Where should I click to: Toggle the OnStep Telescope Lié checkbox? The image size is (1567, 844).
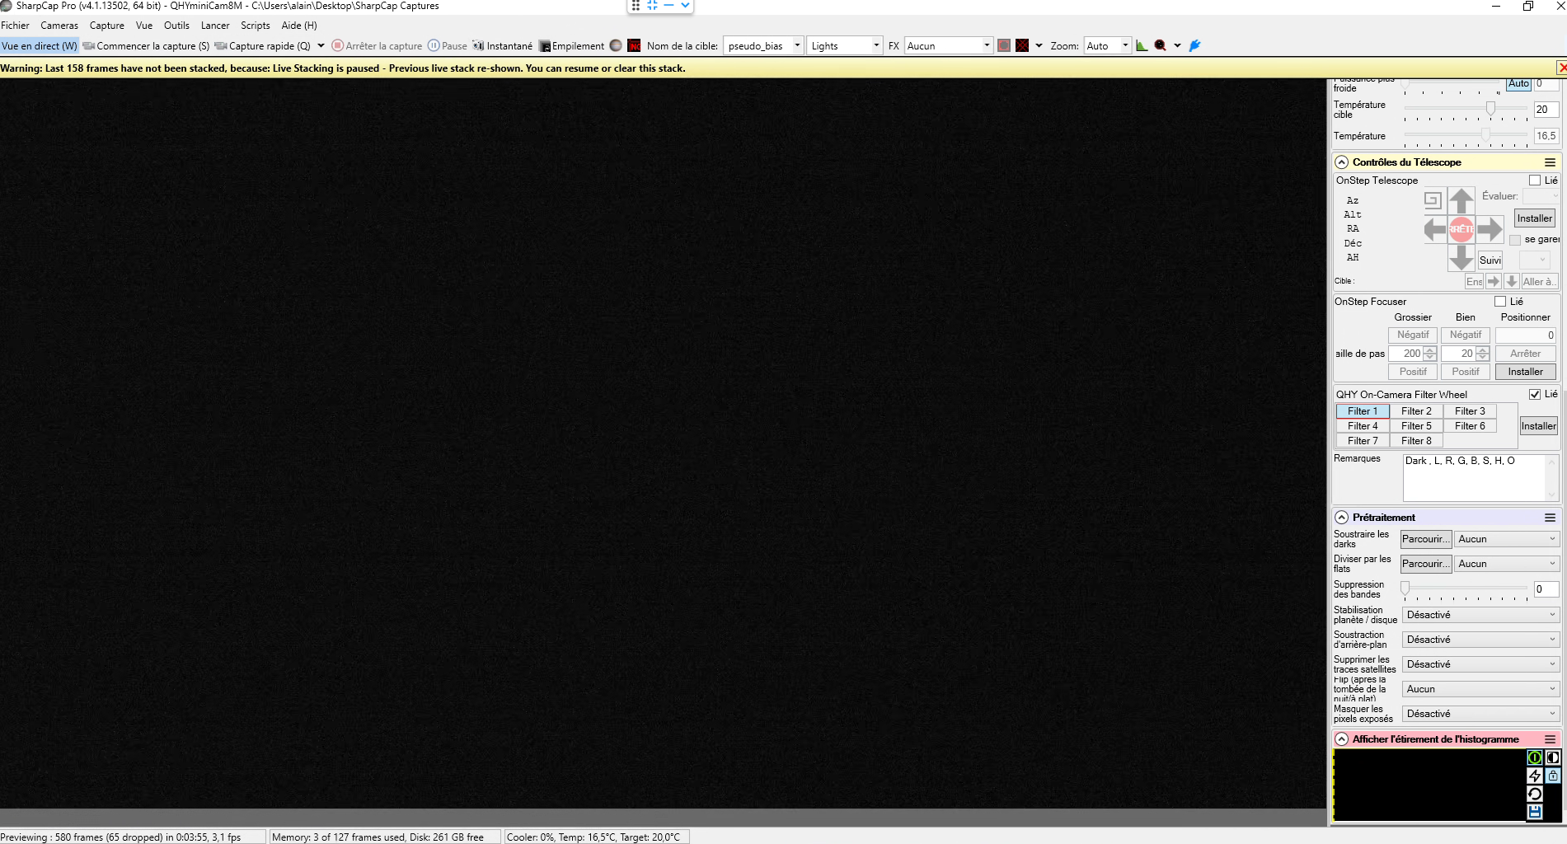point(1535,181)
